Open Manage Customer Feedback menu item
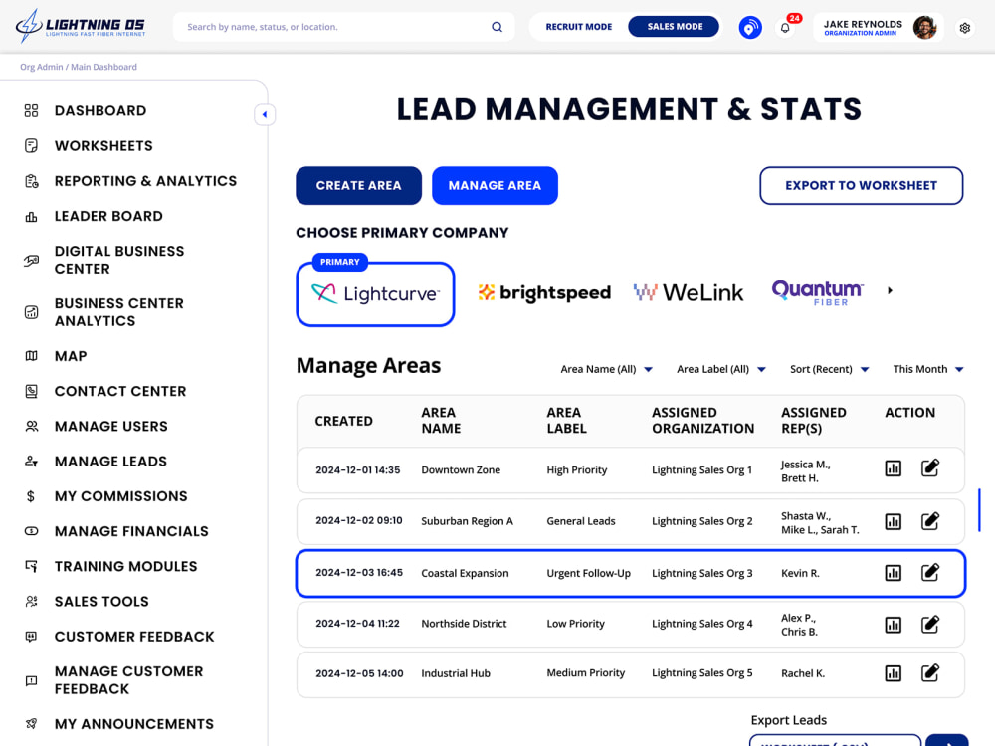This screenshot has height=746, width=995. [128, 680]
